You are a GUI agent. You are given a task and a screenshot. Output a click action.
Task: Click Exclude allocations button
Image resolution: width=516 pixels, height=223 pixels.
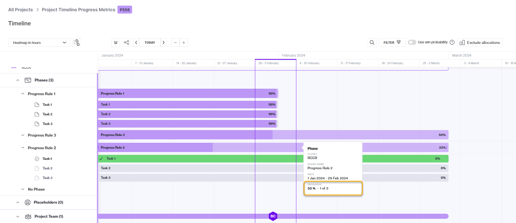point(480,43)
